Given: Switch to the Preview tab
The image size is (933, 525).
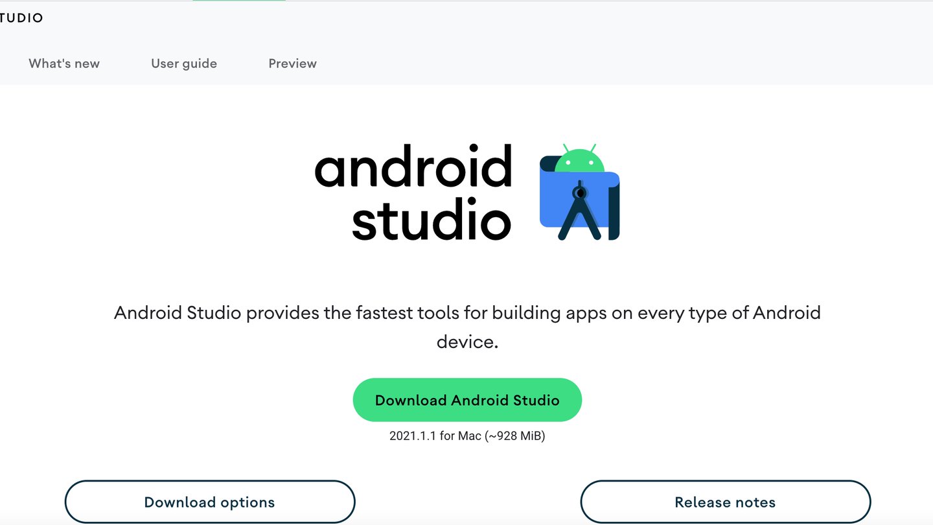Looking at the screenshot, I should (x=292, y=64).
